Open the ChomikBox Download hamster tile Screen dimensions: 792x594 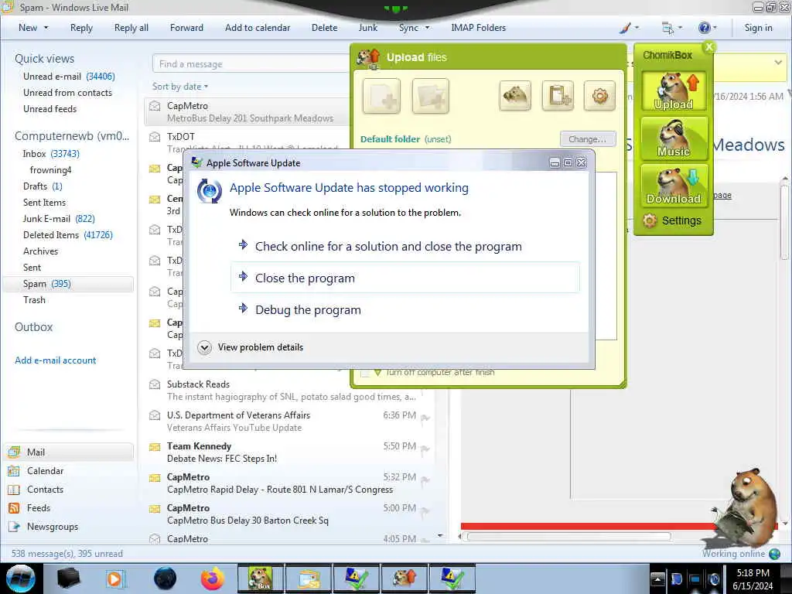pyautogui.click(x=674, y=185)
